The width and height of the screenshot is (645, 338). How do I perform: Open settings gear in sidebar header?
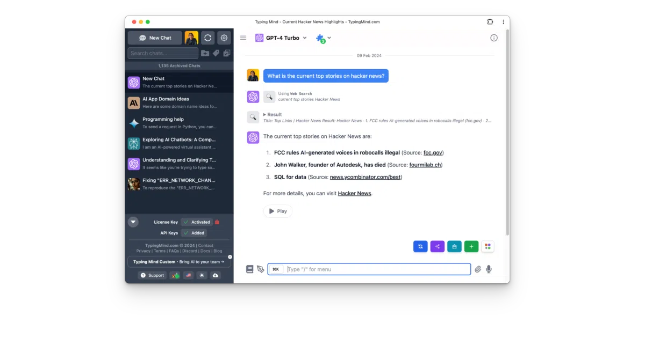[x=224, y=38]
